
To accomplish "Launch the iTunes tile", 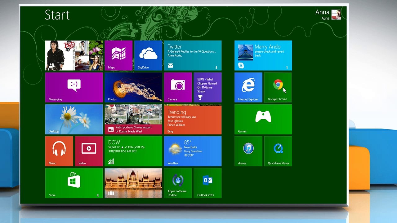I will [x=248, y=151].
